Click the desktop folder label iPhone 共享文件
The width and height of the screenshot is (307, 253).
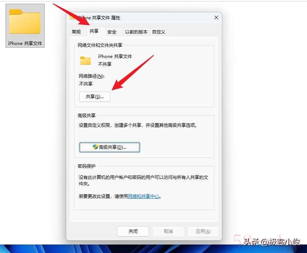tap(25, 43)
